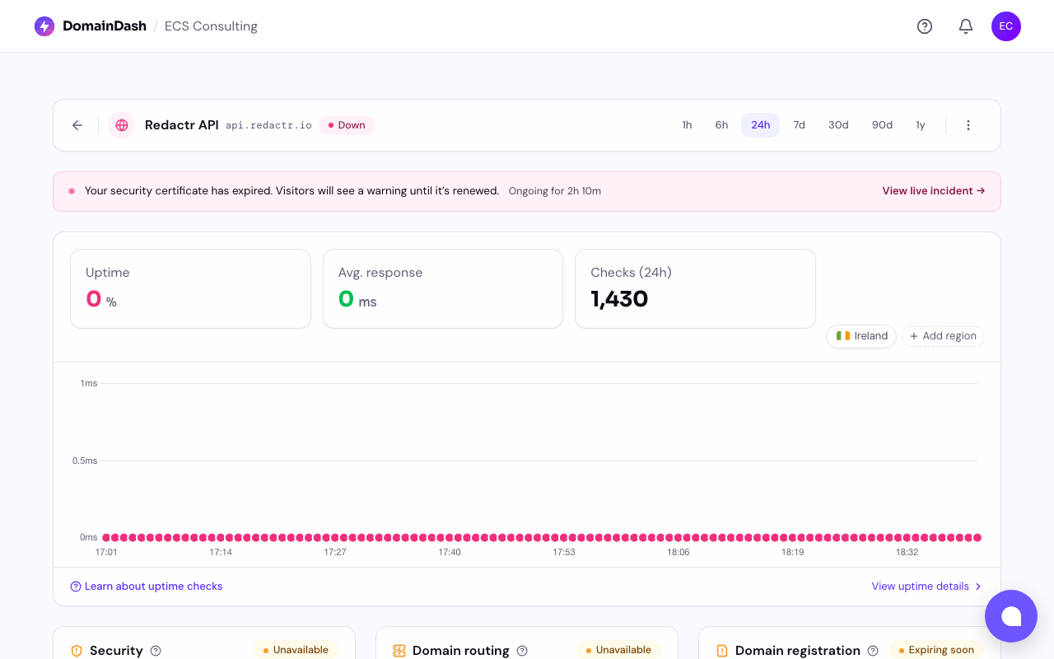Viewport: 1054px width, 659px height.
Task: Open the notifications bell
Action: pyautogui.click(x=966, y=26)
